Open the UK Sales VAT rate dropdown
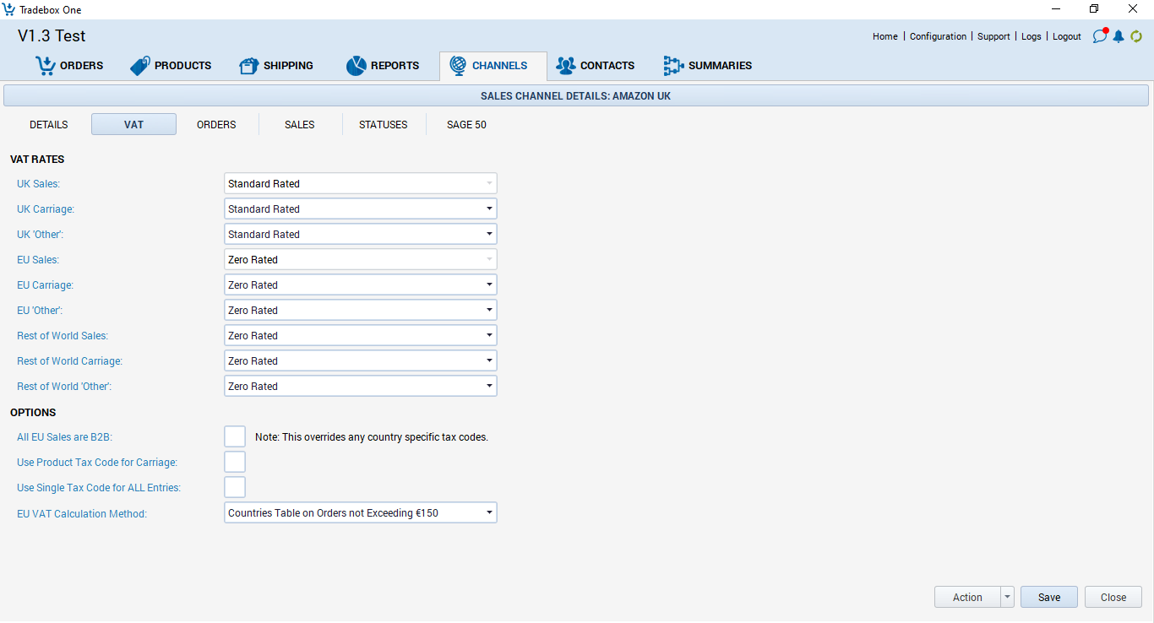The height and width of the screenshot is (623, 1154). [x=361, y=183]
